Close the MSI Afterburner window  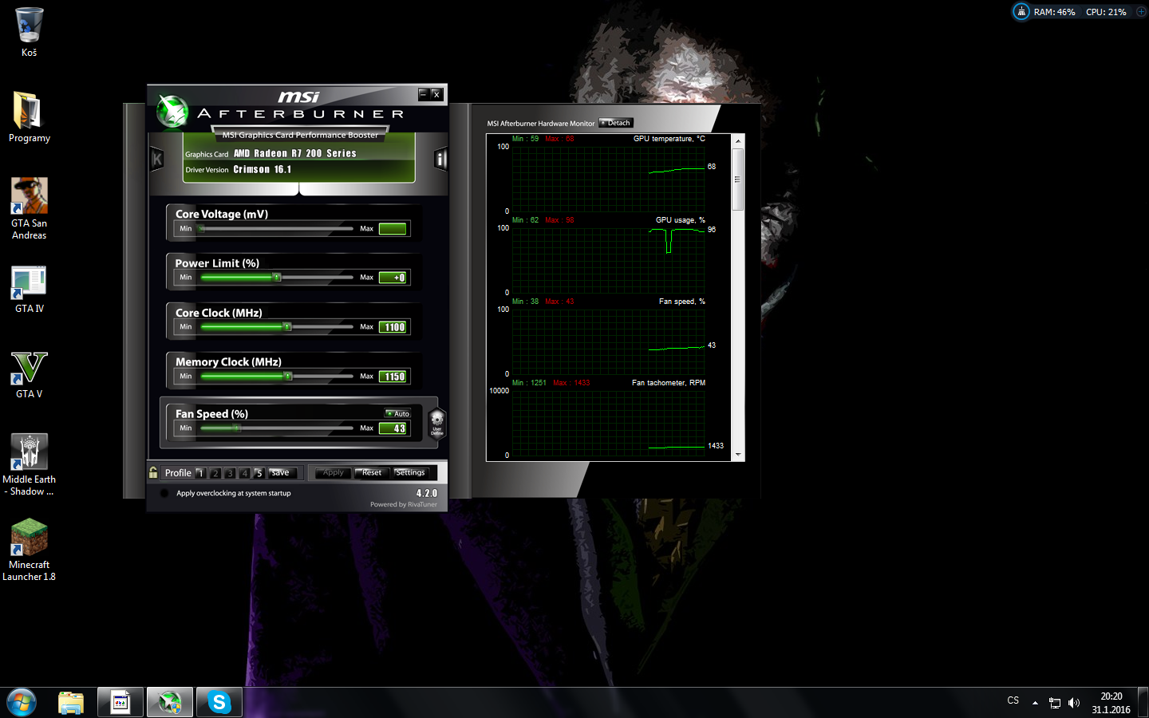tap(436, 94)
